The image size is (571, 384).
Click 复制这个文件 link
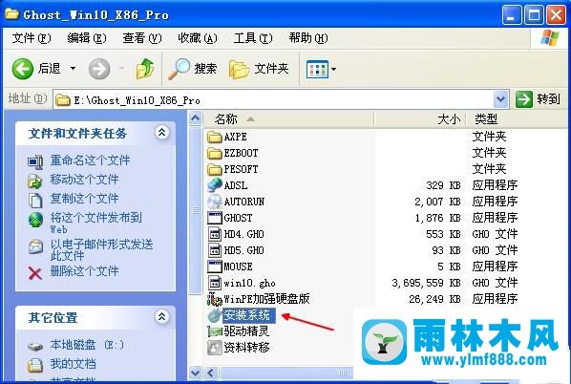pyautogui.click(x=84, y=199)
